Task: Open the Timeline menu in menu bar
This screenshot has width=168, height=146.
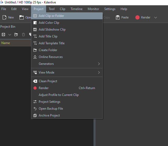Action: point(76,9)
